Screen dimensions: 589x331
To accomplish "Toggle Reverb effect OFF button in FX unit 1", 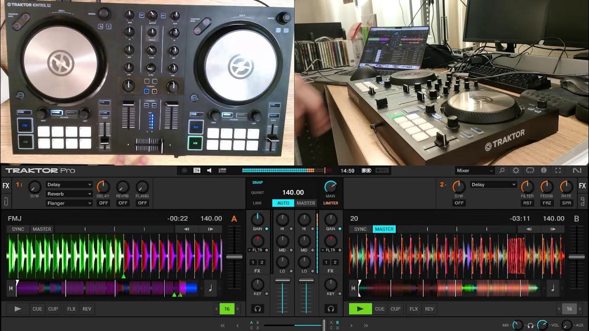I will 123,203.
